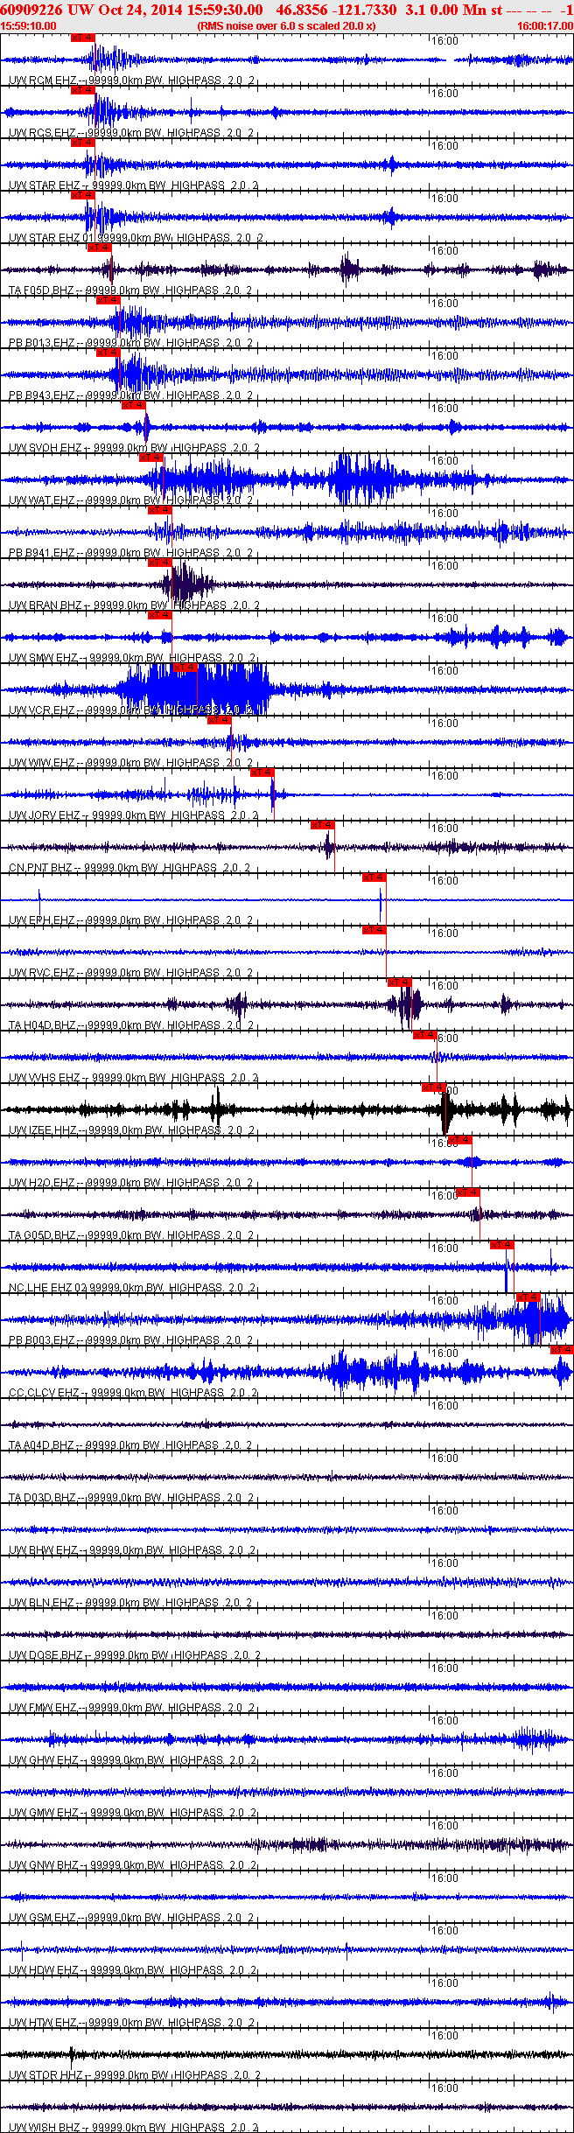The image size is (574, 2133).
Task: Select the red pick marker on the UW WIW trace
Action: (x=220, y=720)
